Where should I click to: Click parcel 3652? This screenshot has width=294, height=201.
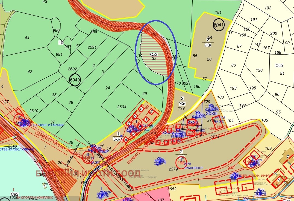172,189
